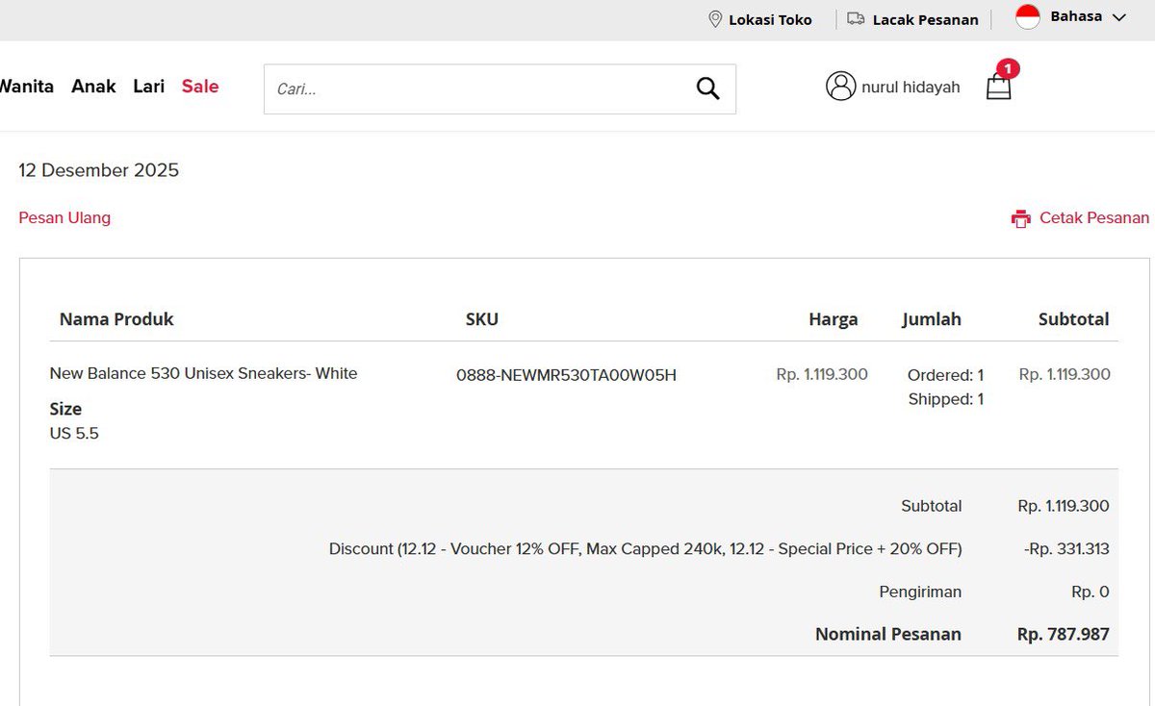Viewport: 1155px width, 706px height.
Task: Click the cart badge showing 1
Action: coord(1007,68)
